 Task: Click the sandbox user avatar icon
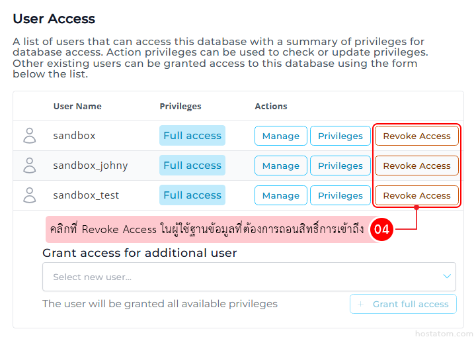click(x=30, y=136)
